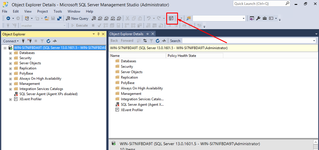Open the Tools menu
The image size is (319, 150).
(58, 11)
